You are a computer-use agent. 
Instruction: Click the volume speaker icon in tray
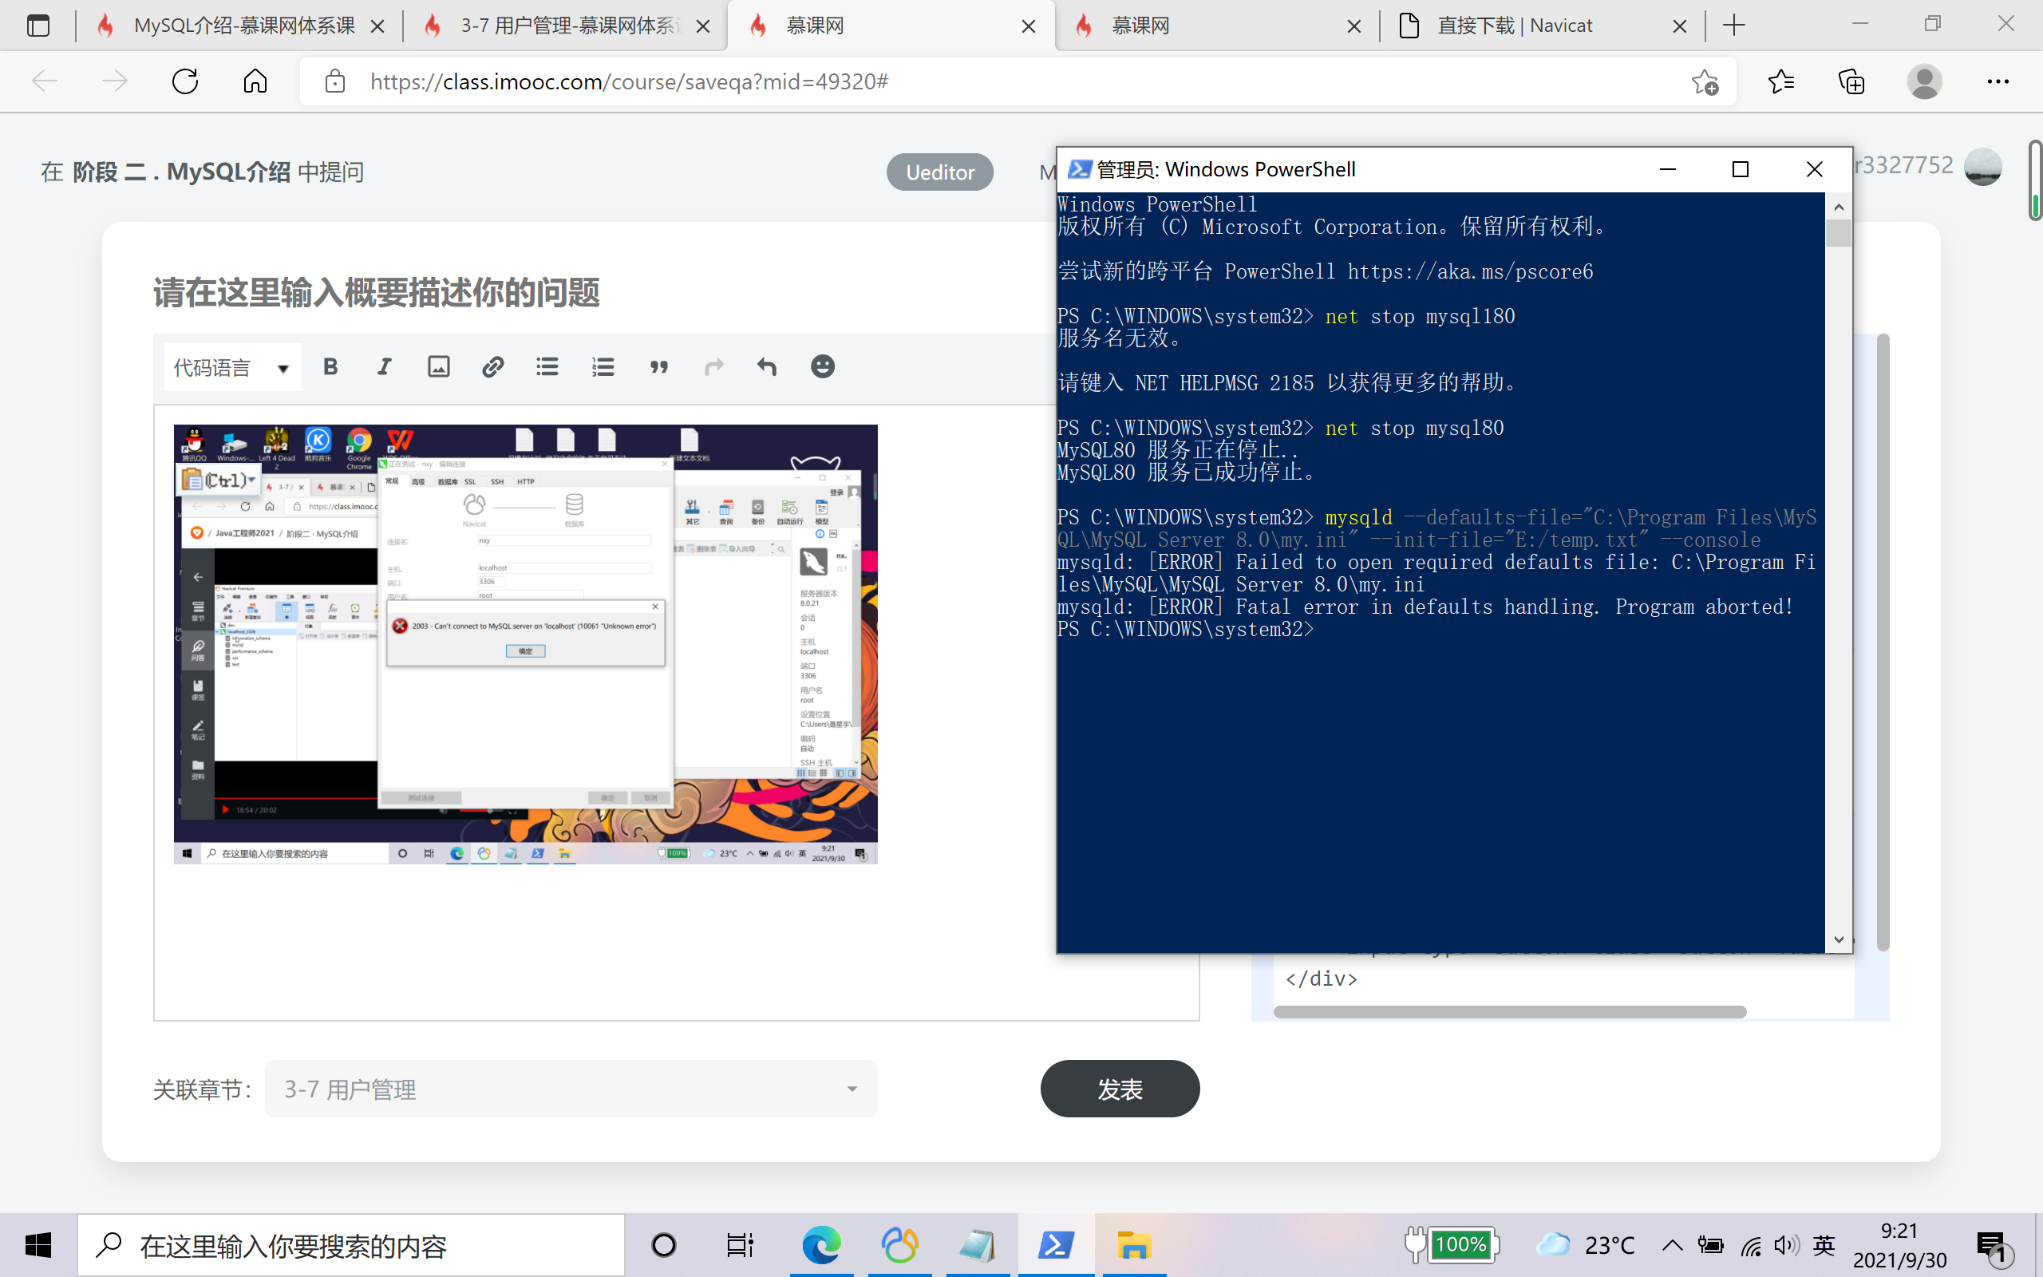(1786, 1245)
